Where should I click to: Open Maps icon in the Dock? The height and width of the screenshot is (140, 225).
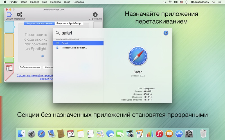(x=100, y=134)
